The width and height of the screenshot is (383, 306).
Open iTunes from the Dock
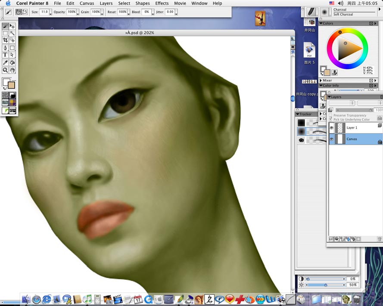pos(87,299)
